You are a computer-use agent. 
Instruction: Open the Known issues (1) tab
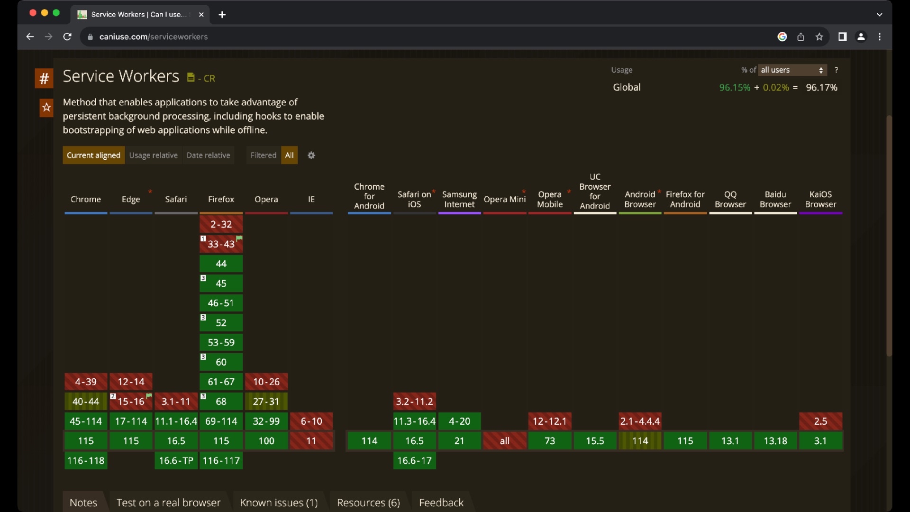(x=279, y=503)
